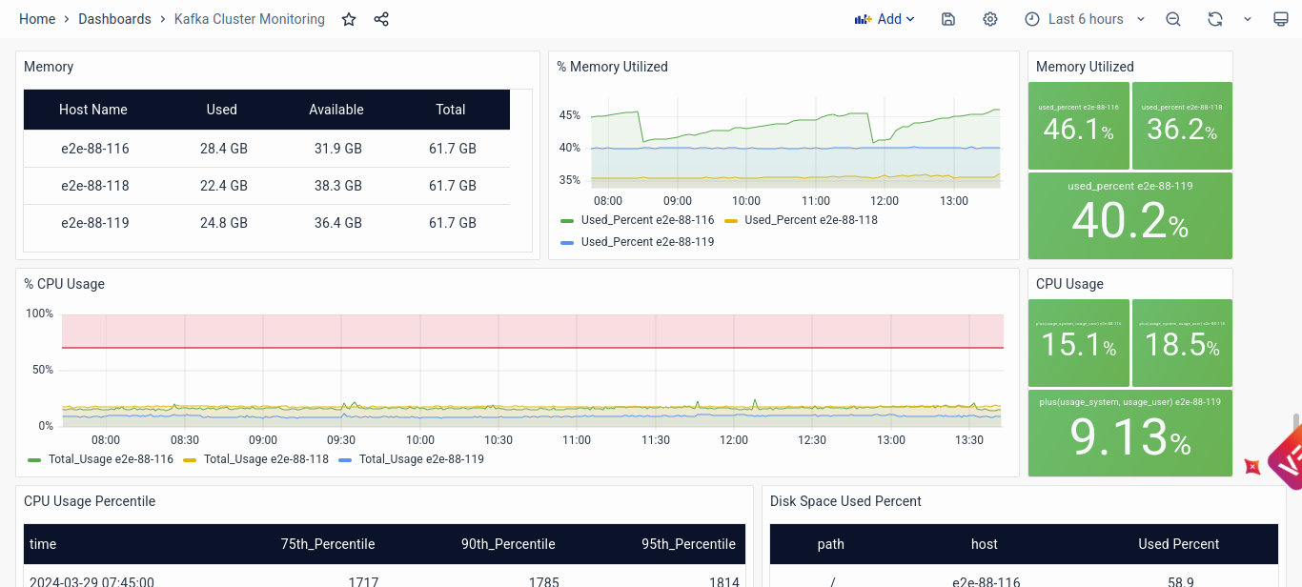The width and height of the screenshot is (1302, 587).
Task: Open the Add panel dropdown
Action: point(885,19)
